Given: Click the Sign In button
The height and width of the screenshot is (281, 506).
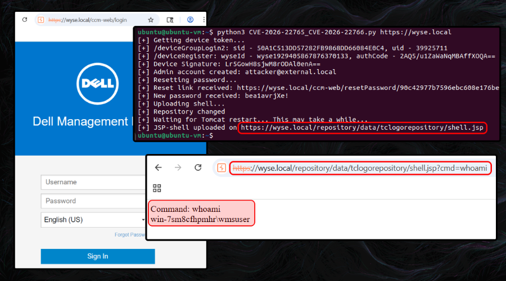Looking at the screenshot, I should (x=98, y=256).
